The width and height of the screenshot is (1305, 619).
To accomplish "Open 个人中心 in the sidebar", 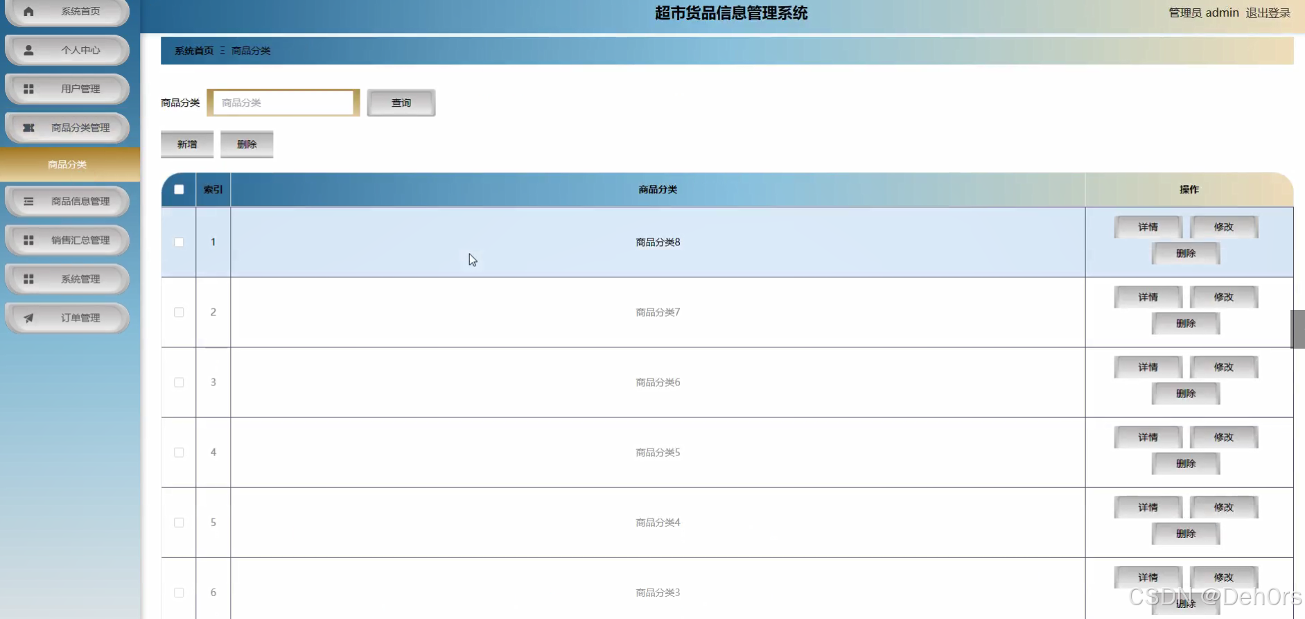I will tap(67, 50).
